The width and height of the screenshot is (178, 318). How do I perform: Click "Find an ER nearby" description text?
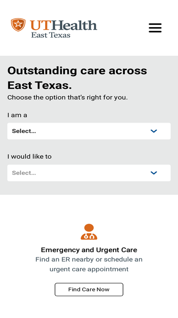(89, 264)
